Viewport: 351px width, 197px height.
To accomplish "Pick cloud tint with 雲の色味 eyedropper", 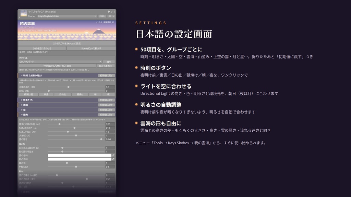I will [x=113, y=156].
